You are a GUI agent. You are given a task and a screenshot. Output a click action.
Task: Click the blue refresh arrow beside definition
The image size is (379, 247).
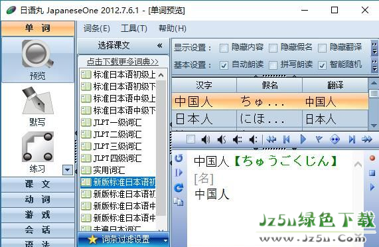tap(179, 187)
